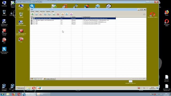Open the Options menu
Viewport: 171px width, 96px height.
pos(48,11)
